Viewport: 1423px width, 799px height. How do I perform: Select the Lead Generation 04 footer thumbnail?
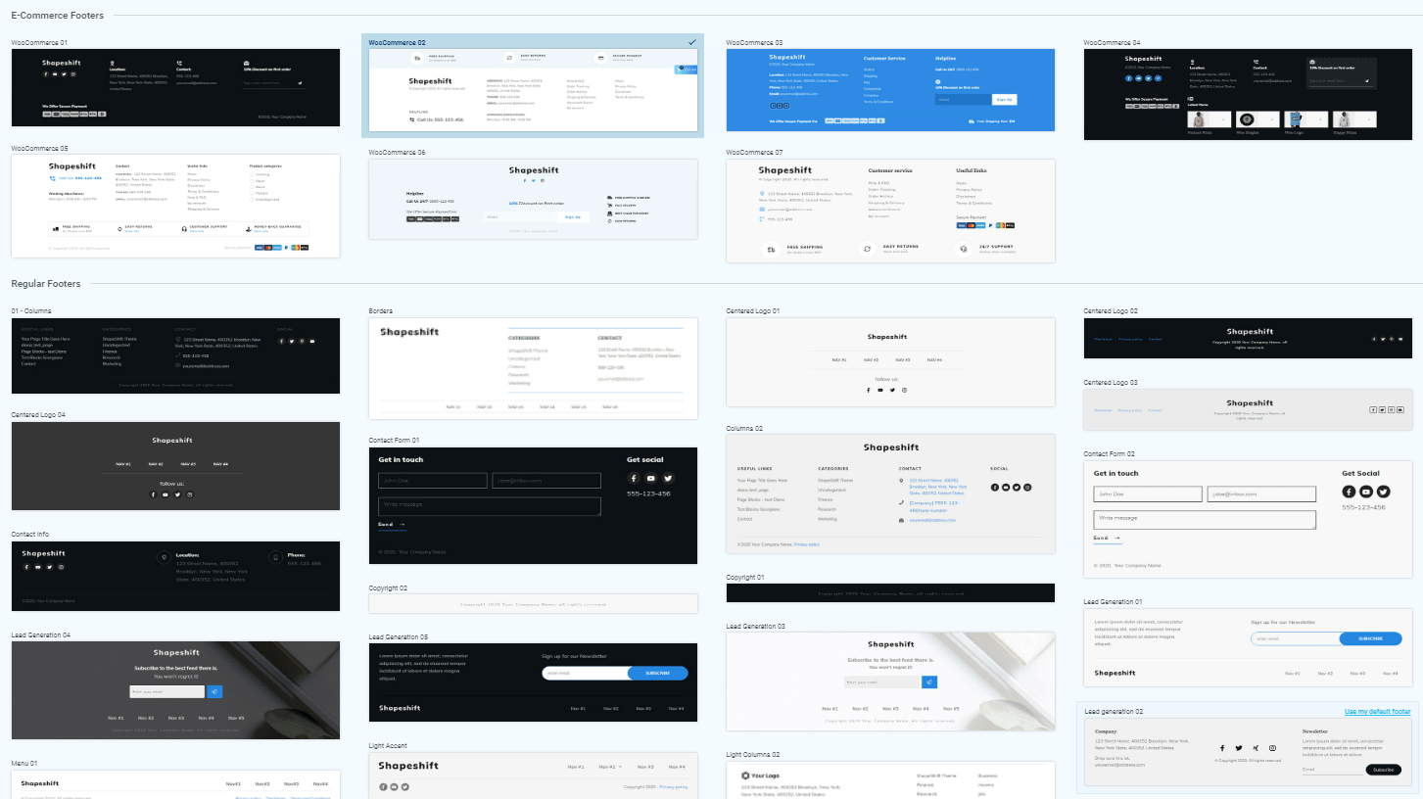tap(175, 690)
